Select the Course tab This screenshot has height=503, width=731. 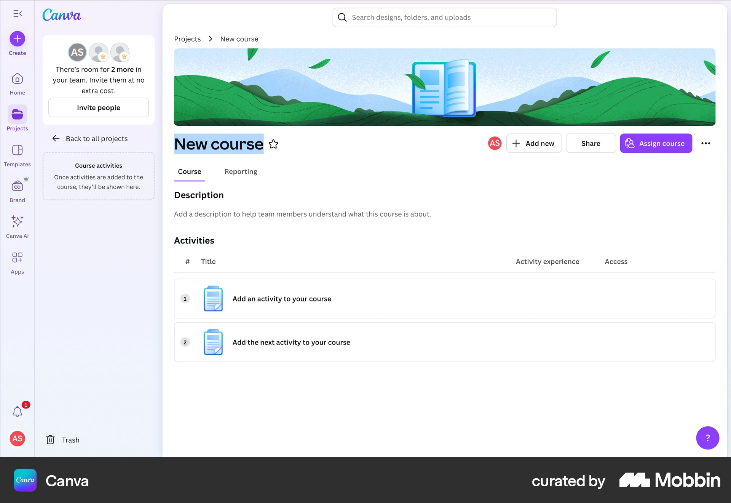pyautogui.click(x=190, y=171)
